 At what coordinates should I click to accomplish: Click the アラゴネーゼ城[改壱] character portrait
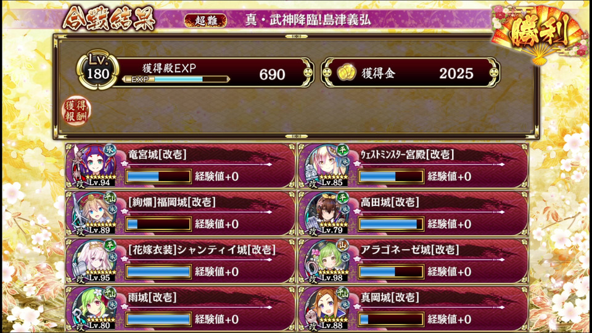pos(327,260)
